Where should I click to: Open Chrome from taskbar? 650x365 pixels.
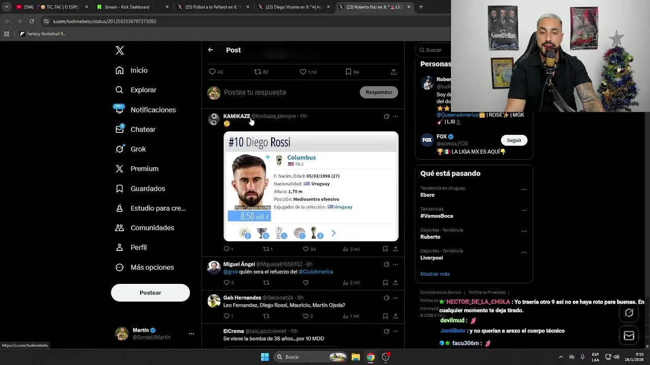(371, 357)
